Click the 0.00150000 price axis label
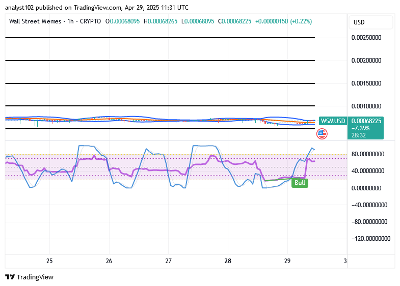Viewport: 400px width, 286px height. [x=366, y=83]
